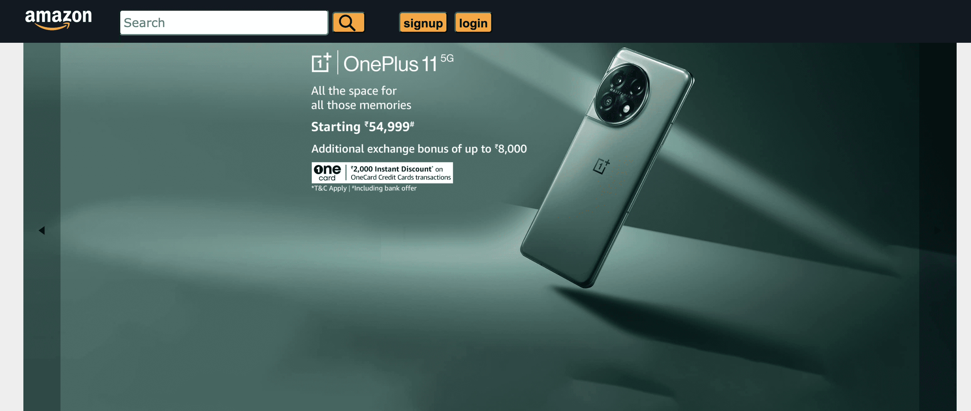971x411 pixels.
Task: Open the login page
Action: pyautogui.click(x=473, y=23)
